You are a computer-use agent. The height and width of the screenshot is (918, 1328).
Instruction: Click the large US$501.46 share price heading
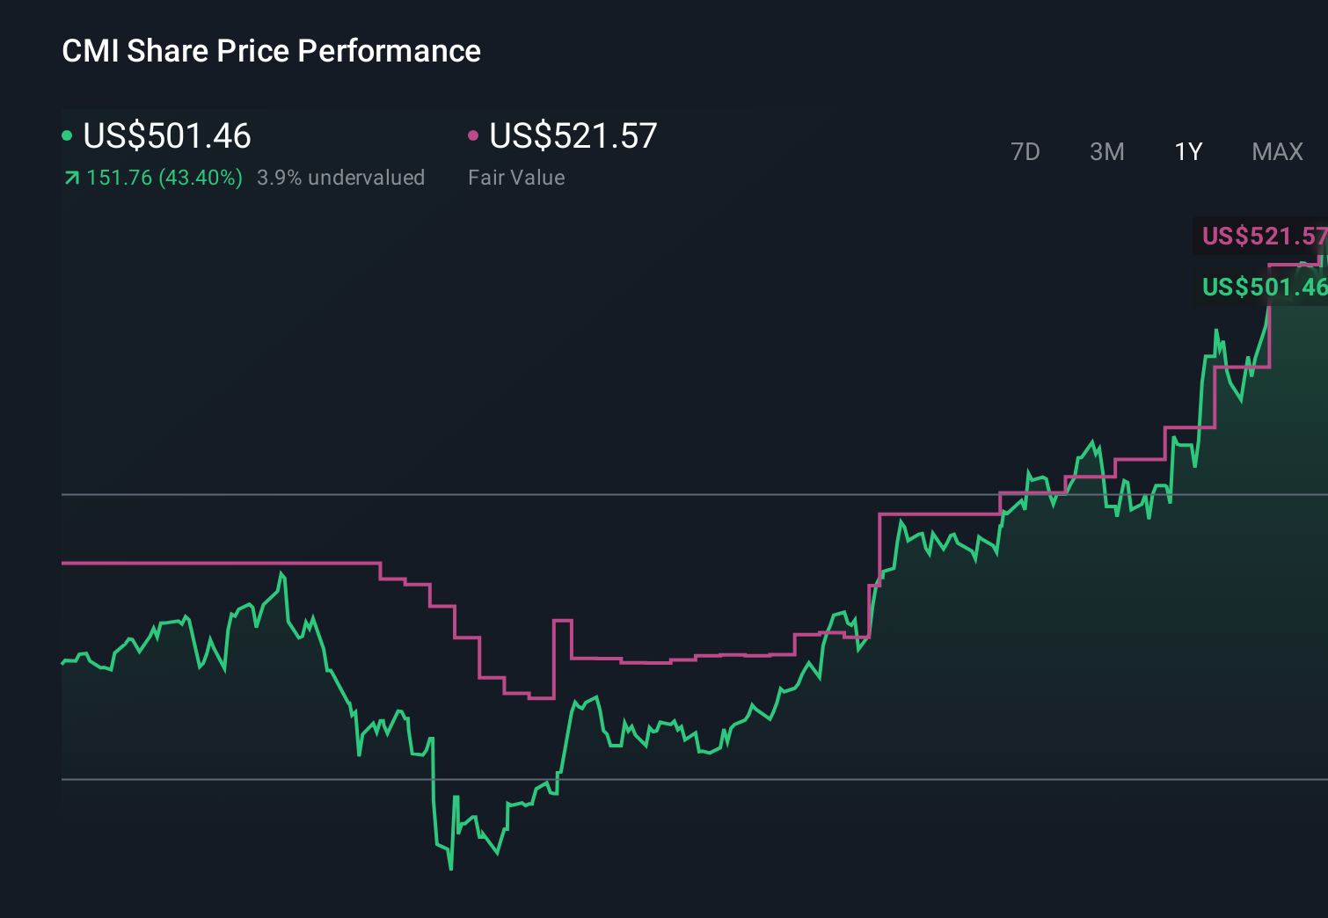pos(167,136)
